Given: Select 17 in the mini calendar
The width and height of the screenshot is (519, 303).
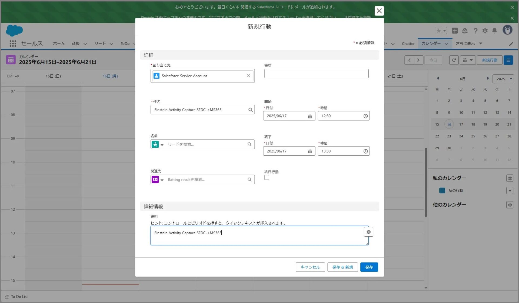Looking at the screenshot, I should pos(461,124).
